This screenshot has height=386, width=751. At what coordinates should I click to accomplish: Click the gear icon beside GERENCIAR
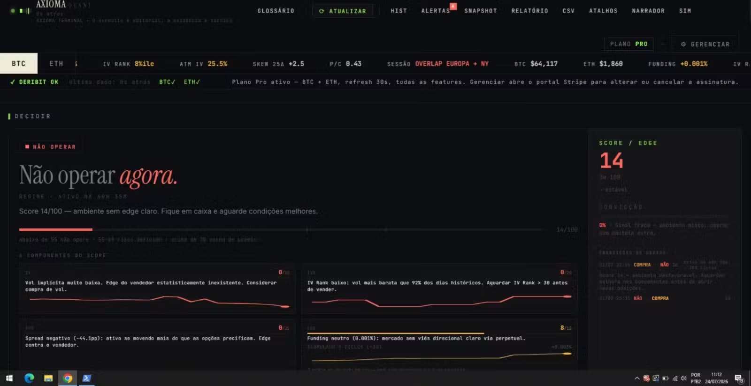[683, 44]
